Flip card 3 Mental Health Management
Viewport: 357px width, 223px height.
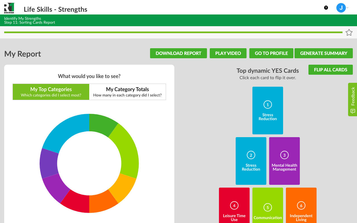(284, 161)
